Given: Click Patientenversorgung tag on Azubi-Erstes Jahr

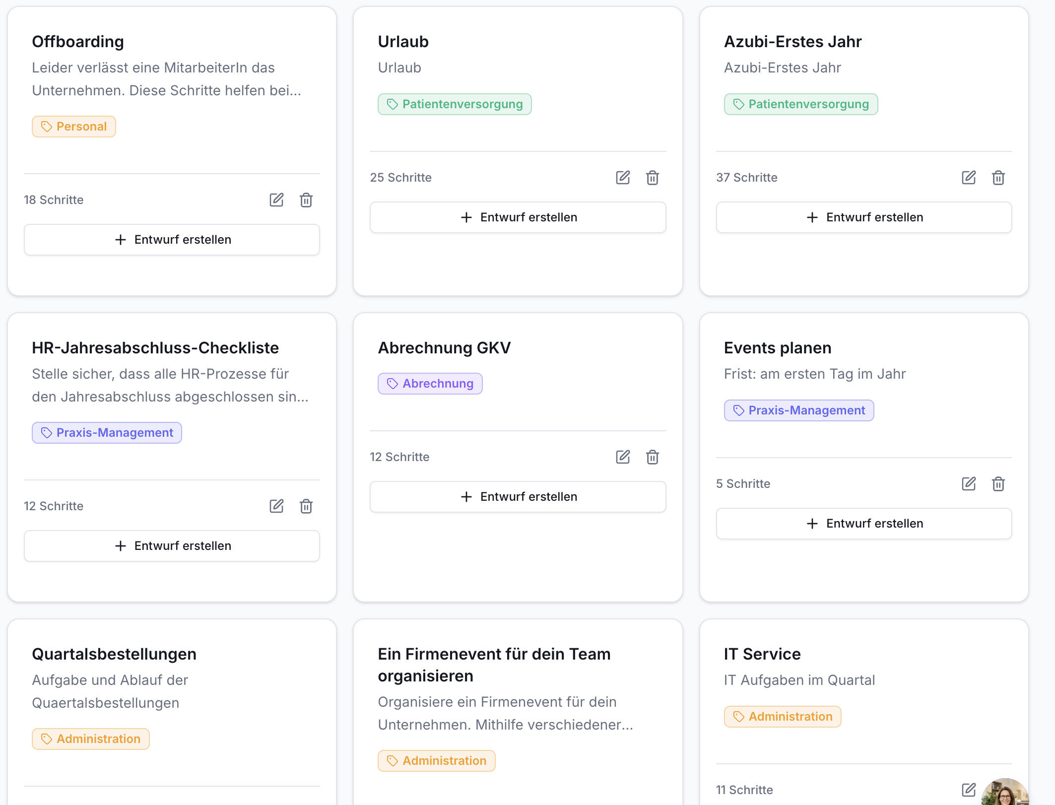Looking at the screenshot, I should tap(801, 104).
